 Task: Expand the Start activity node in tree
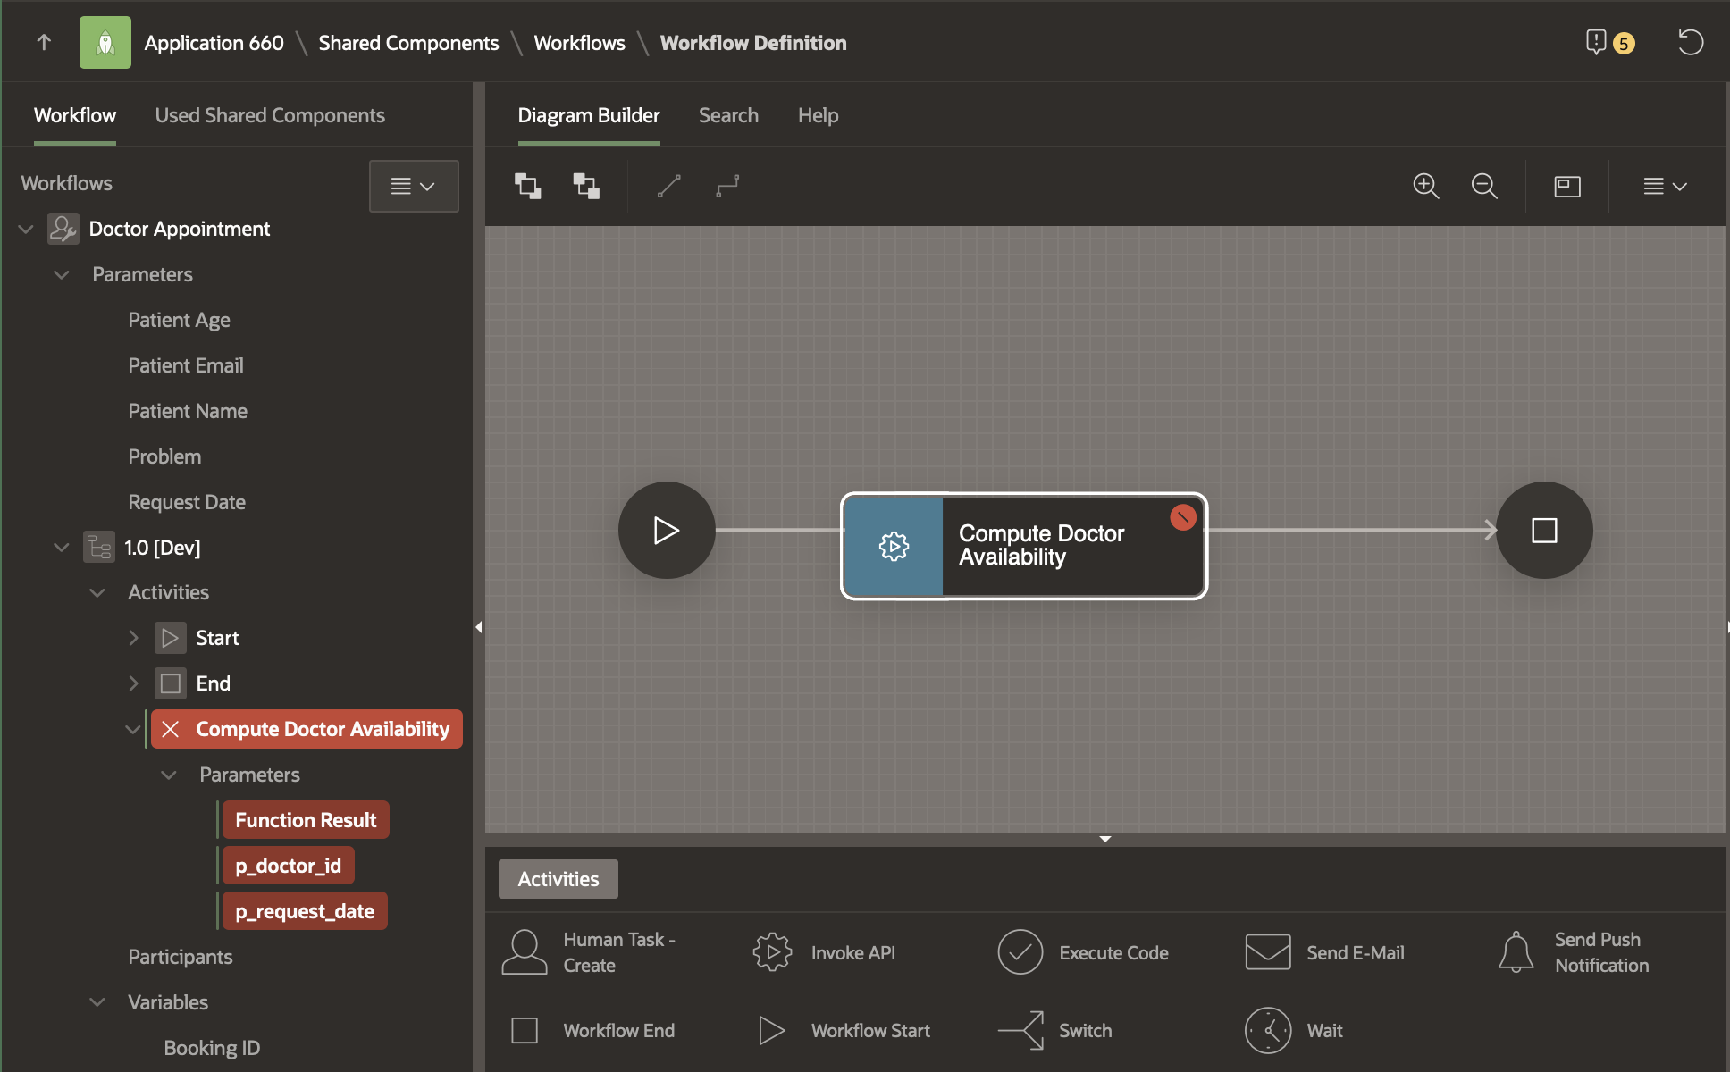tap(133, 638)
